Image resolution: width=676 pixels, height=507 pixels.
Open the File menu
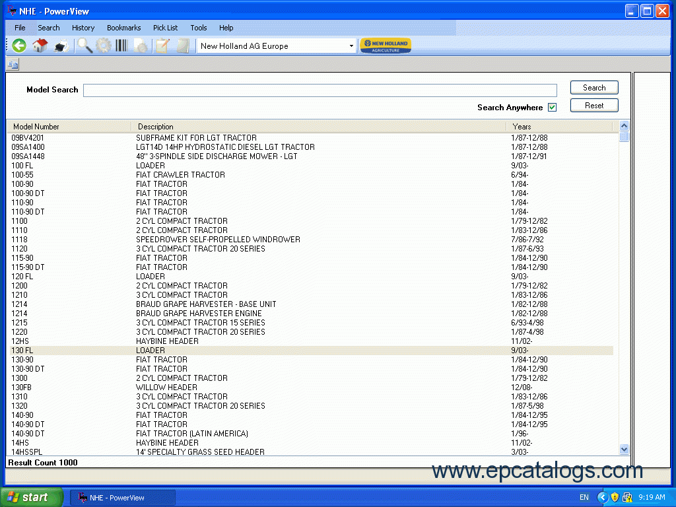coord(20,28)
